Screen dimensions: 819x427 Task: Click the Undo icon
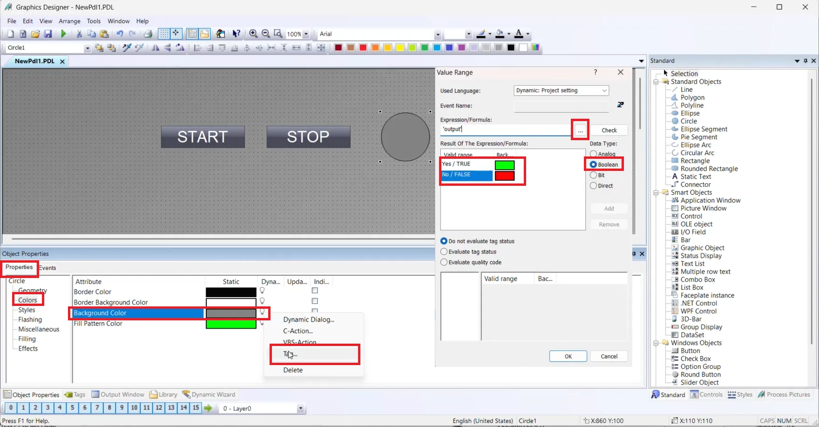point(120,34)
